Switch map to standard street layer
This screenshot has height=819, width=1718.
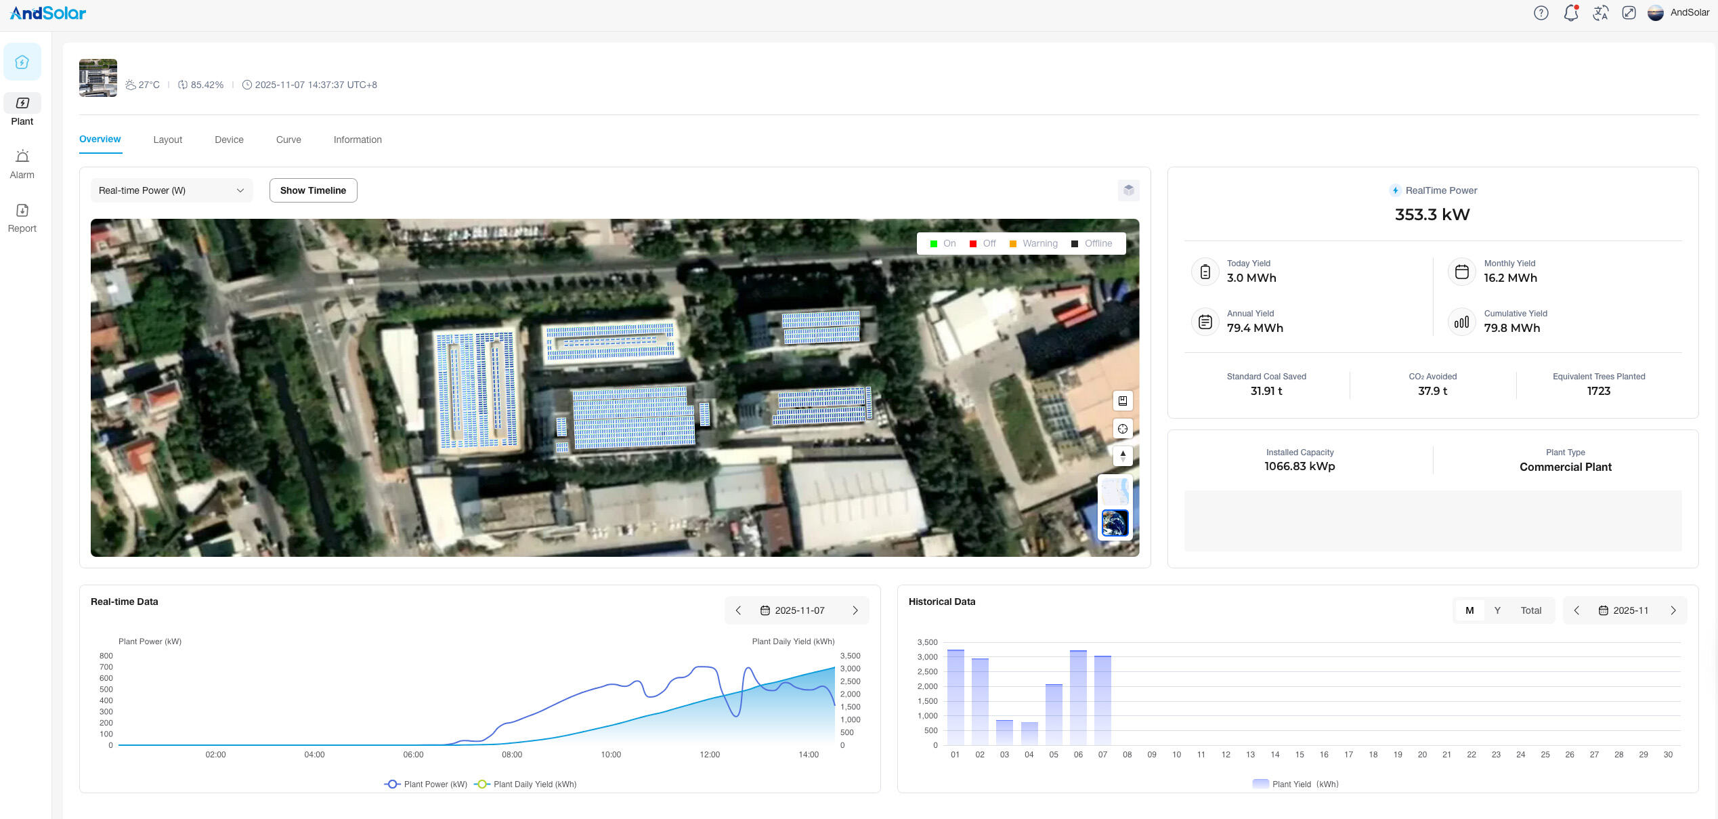(x=1115, y=491)
